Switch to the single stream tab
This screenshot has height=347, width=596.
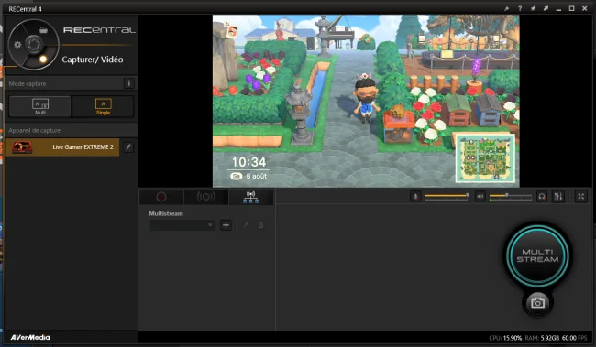click(206, 197)
